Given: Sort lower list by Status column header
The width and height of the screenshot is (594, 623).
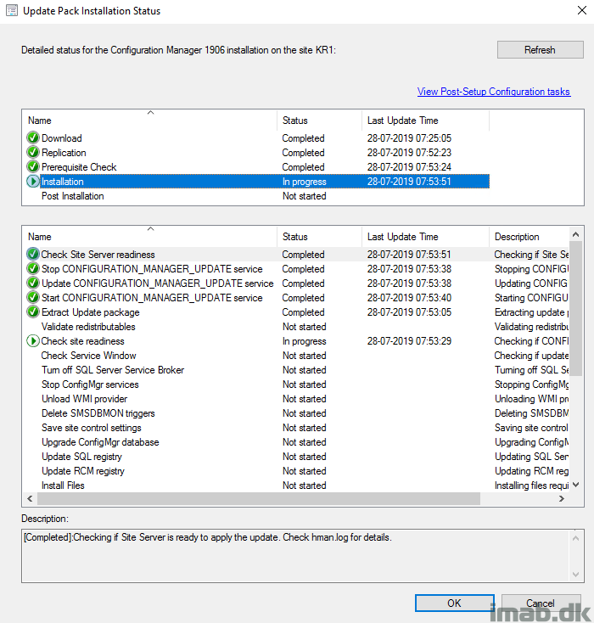Looking at the screenshot, I should (319, 237).
